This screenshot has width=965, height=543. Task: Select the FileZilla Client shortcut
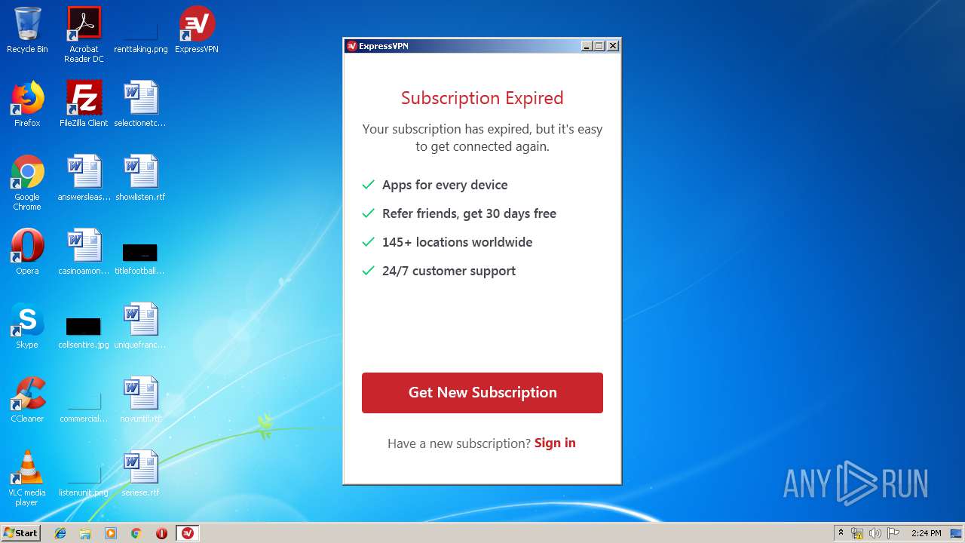(84, 104)
